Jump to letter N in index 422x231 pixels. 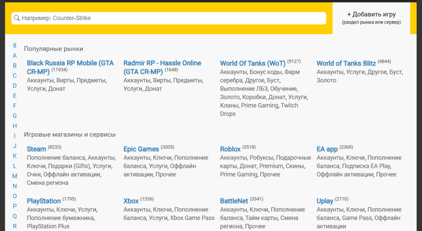[x=15, y=186]
